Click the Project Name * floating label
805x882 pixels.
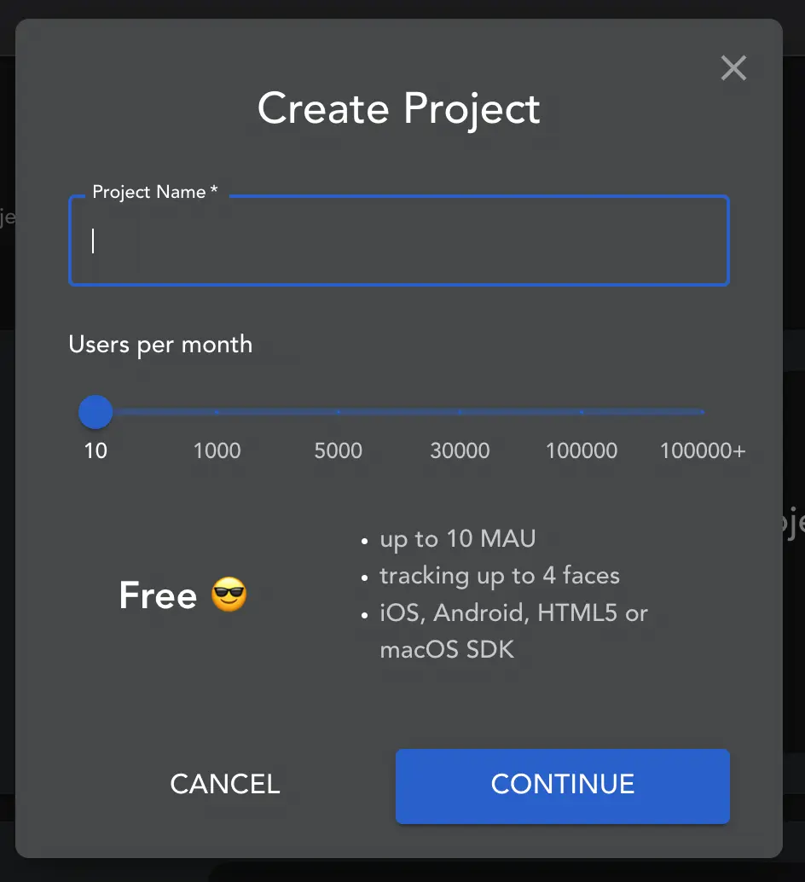pyautogui.click(x=155, y=192)
